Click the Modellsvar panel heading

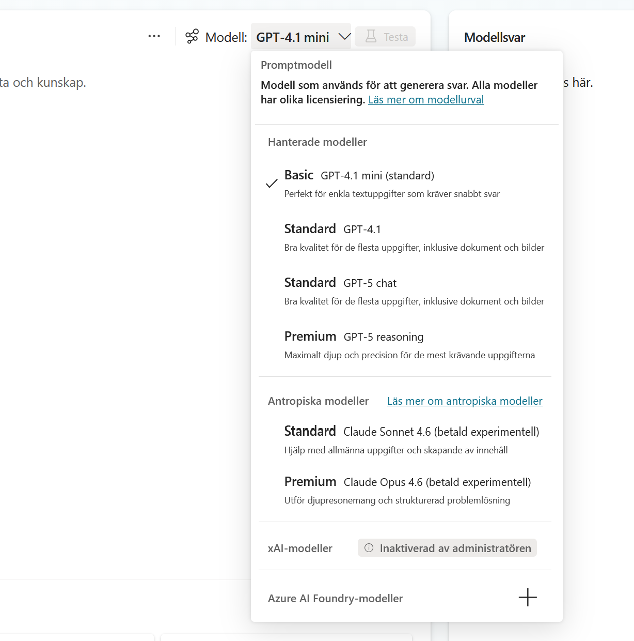(x=495, y=37)
